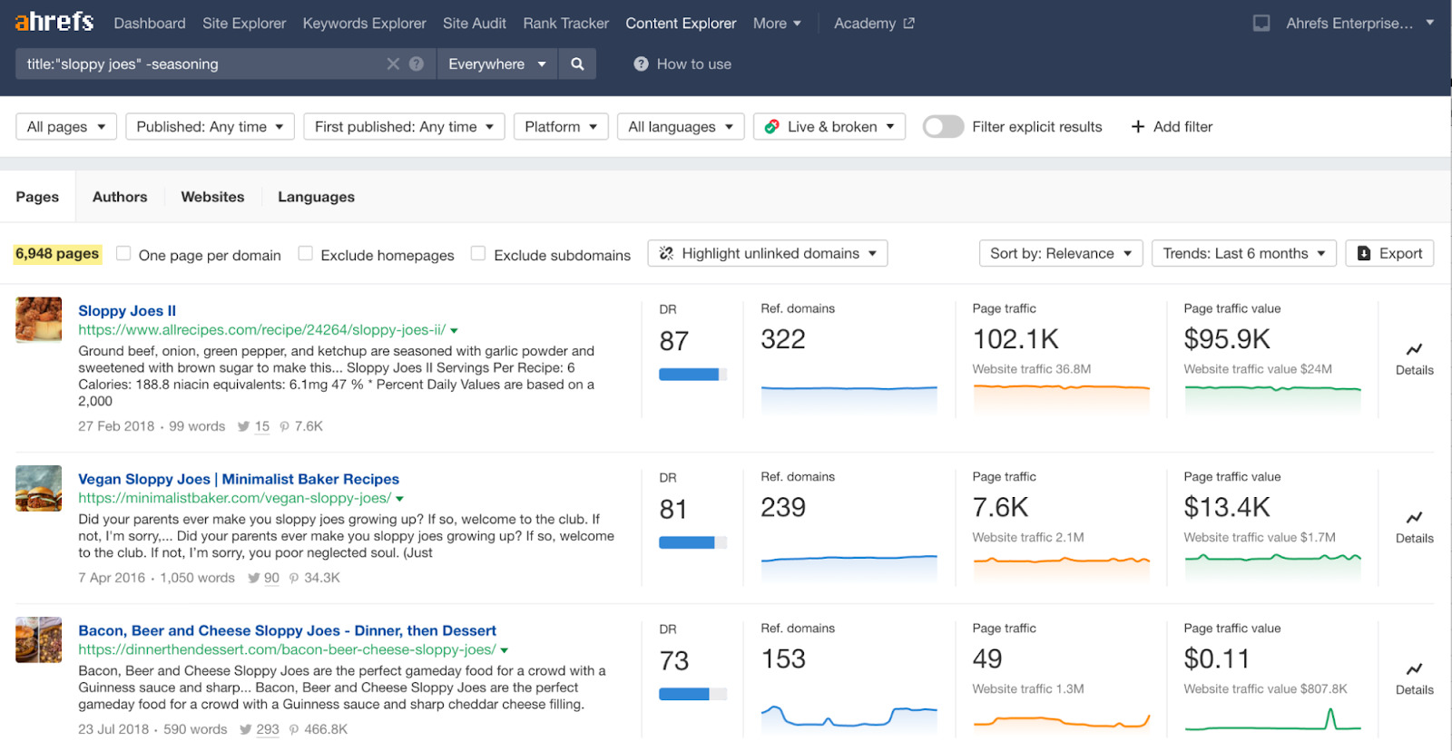
Task: Click the Ahrefs logo
Action: click(54, 22)
